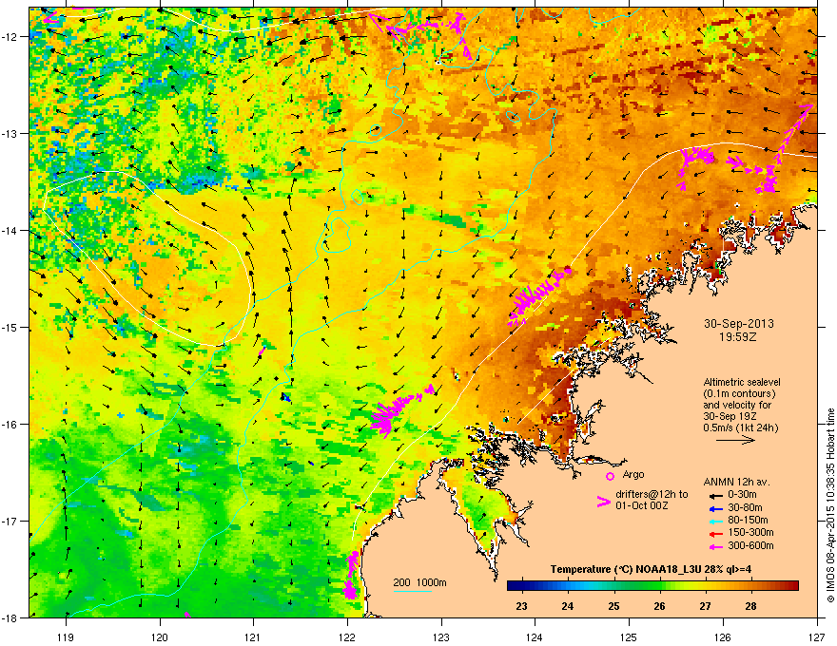Click the Altimetric sealevel label
837x646 pixels.
coord(742,383)
